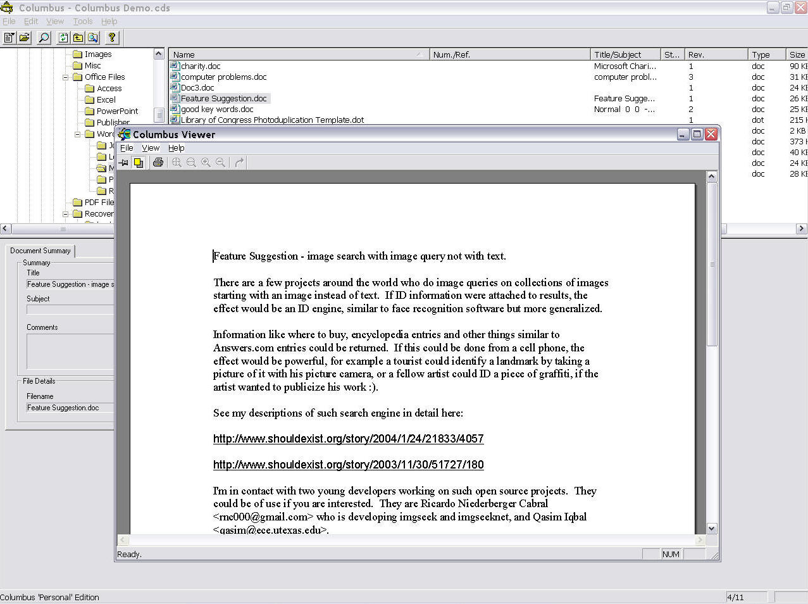
Task: Click the open folder icon in Columbus toolbar
Action: tap(25, 38)
